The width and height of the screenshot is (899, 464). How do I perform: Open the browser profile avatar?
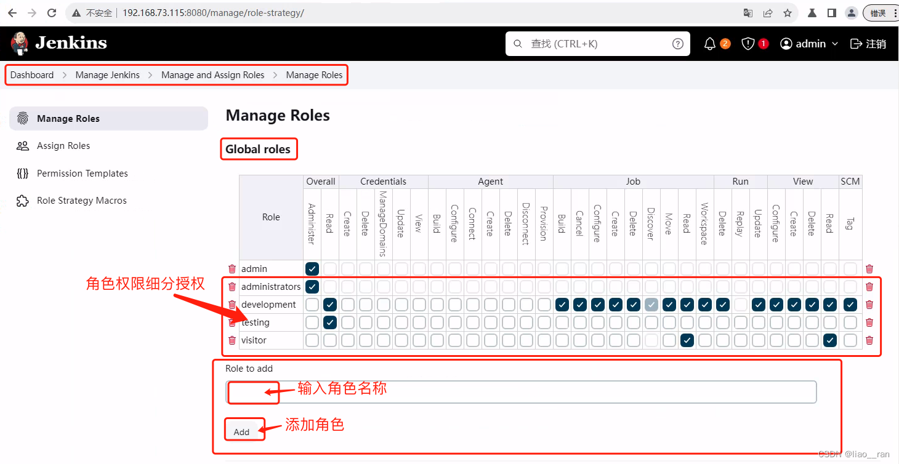(x=852, y=13)
